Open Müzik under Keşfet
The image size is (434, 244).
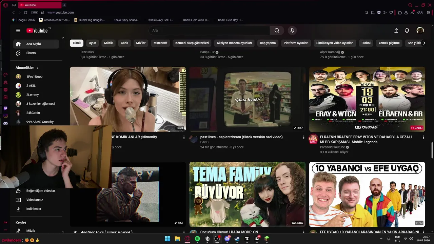click(x=36, y=231)
